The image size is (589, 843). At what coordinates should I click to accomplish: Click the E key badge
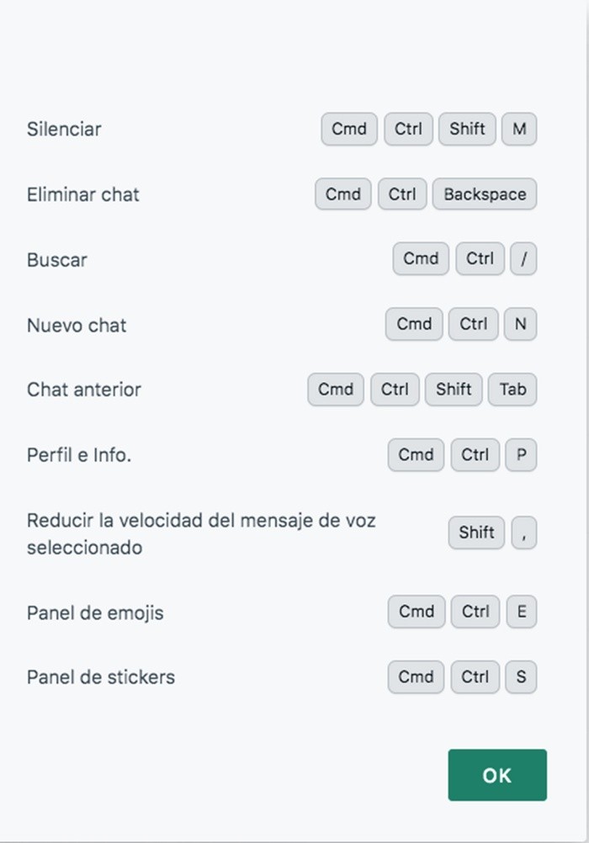coord(521,612)
